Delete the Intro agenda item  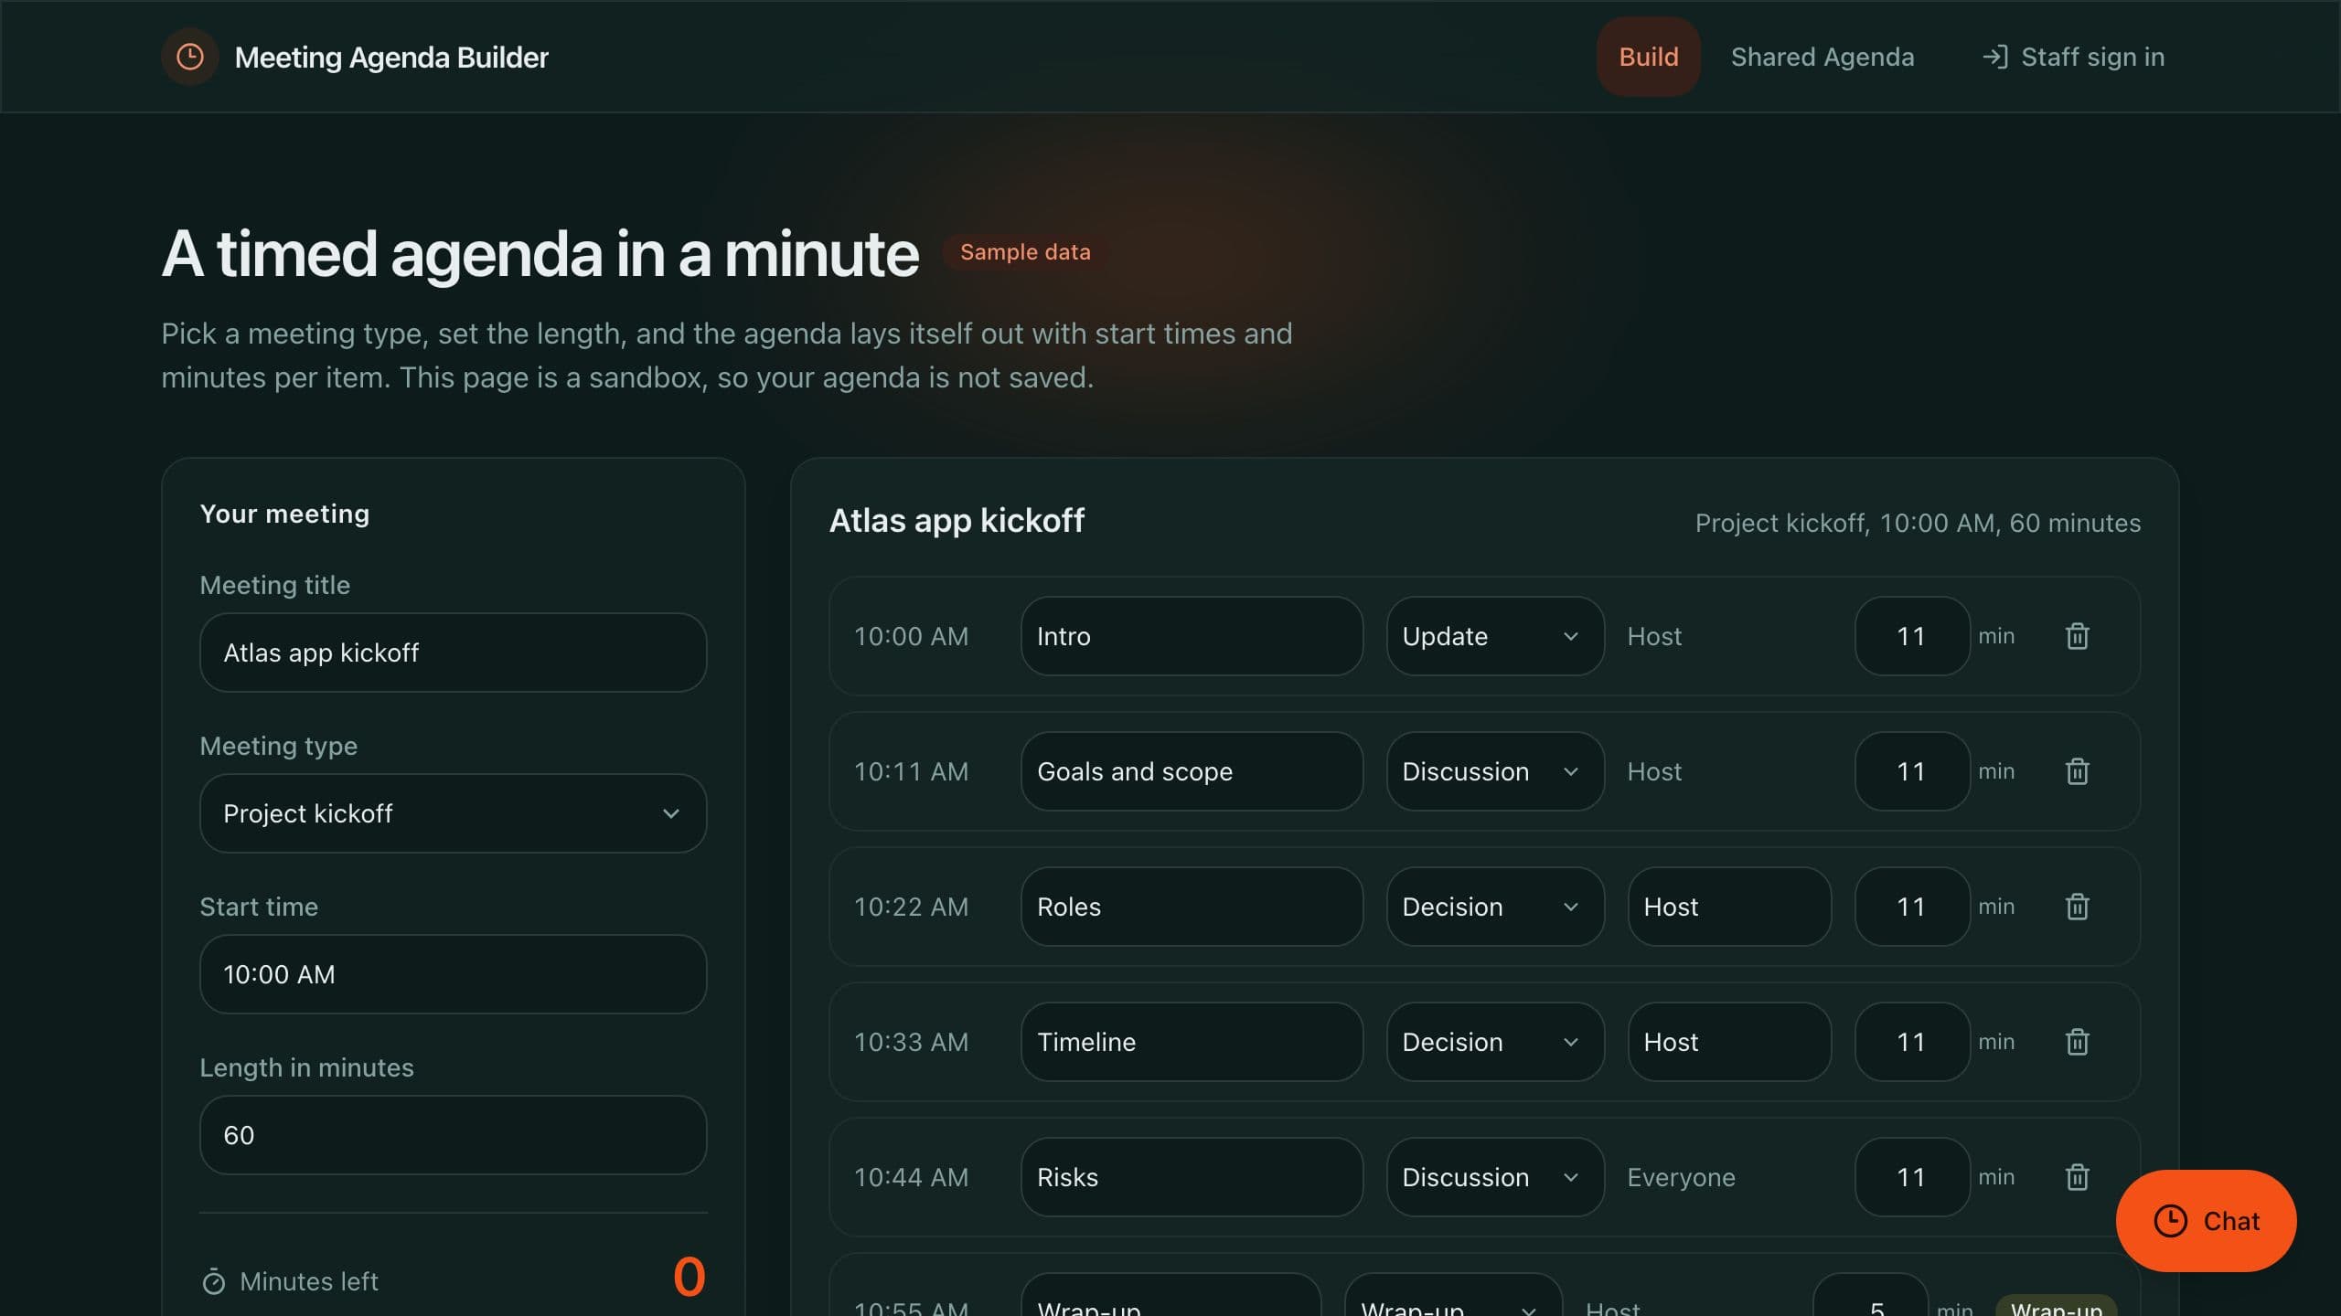pos(2077,636)
